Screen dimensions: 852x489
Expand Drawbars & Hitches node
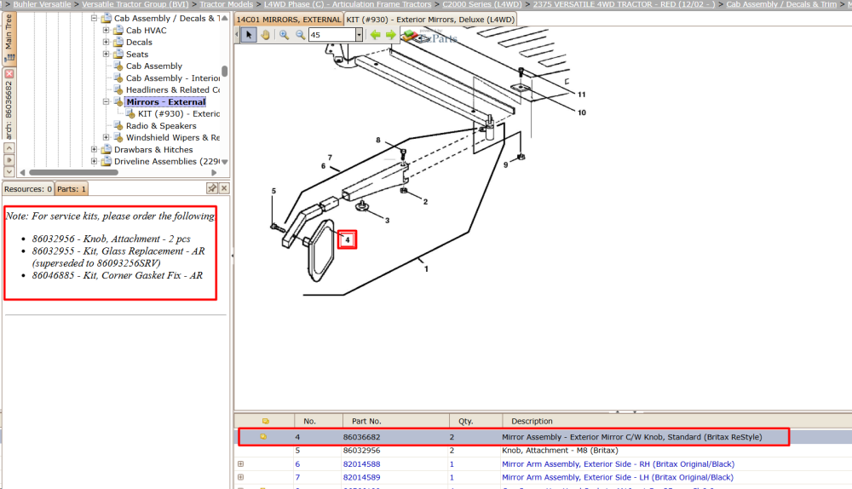pos(94,149)
